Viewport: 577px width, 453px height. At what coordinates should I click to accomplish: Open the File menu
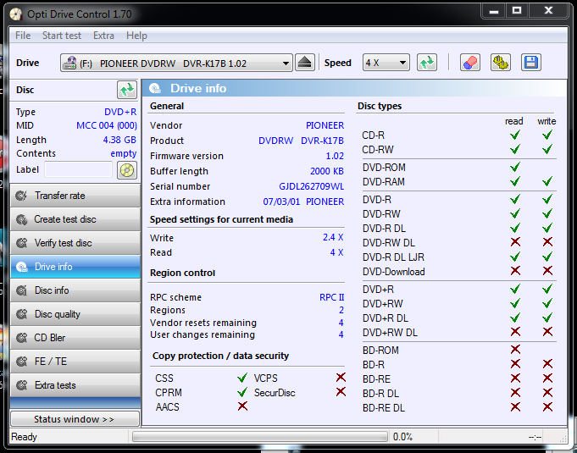click(23, 36)
